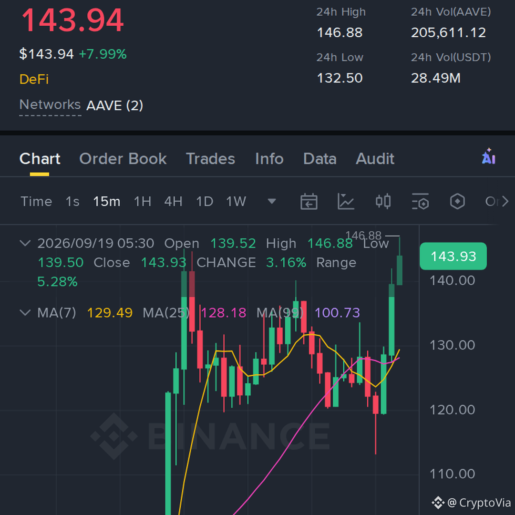Image resolution: width=515 pixels, height=515 pixels.
Task: Select the 1H chart interval
Action: coord(143,201)
